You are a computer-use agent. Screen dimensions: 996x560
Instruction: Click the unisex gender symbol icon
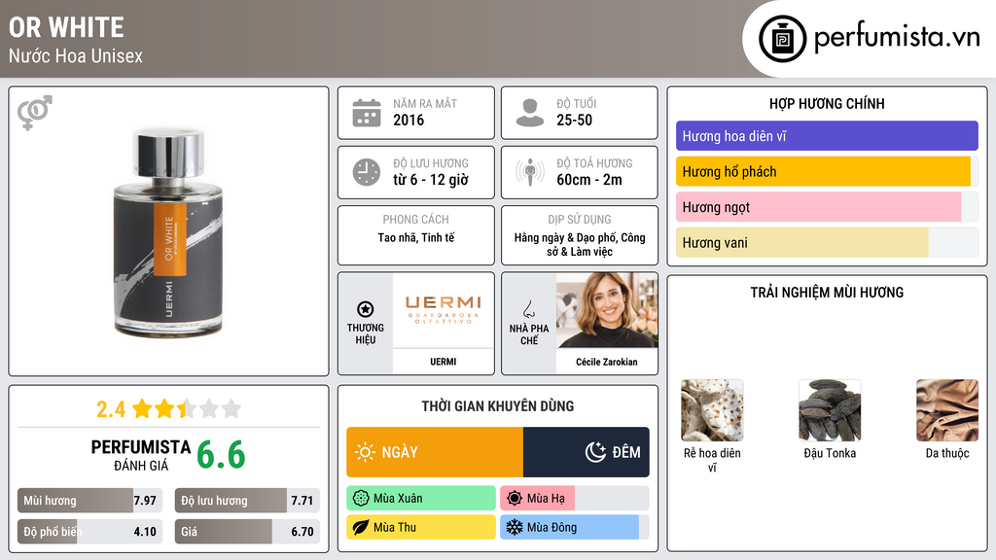[35, 113]
